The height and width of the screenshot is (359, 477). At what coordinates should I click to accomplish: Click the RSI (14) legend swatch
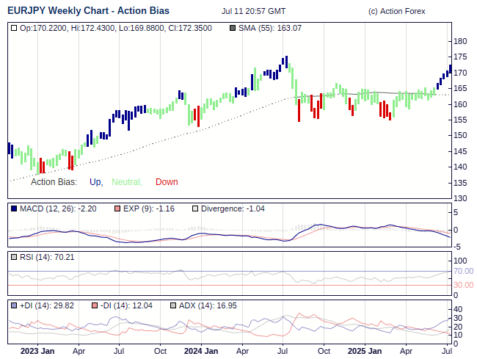(x=14, y=257)
